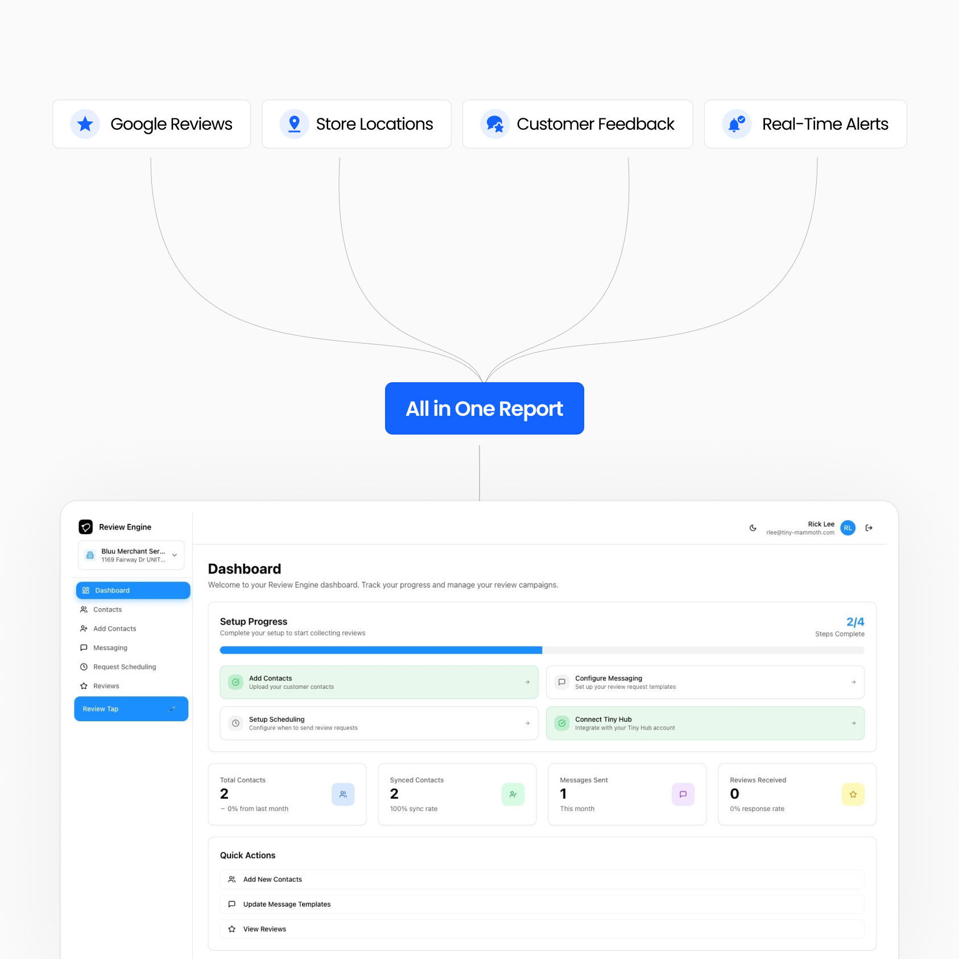Click the Request Scheduling clock icon
This screenshot has height=959, width=959.
(84, 667)
